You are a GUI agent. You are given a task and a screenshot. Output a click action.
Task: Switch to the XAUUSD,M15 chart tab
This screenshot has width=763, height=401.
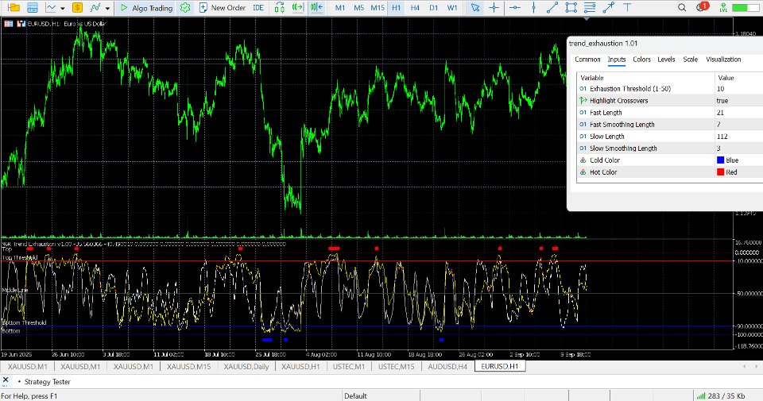coord(189,367)
